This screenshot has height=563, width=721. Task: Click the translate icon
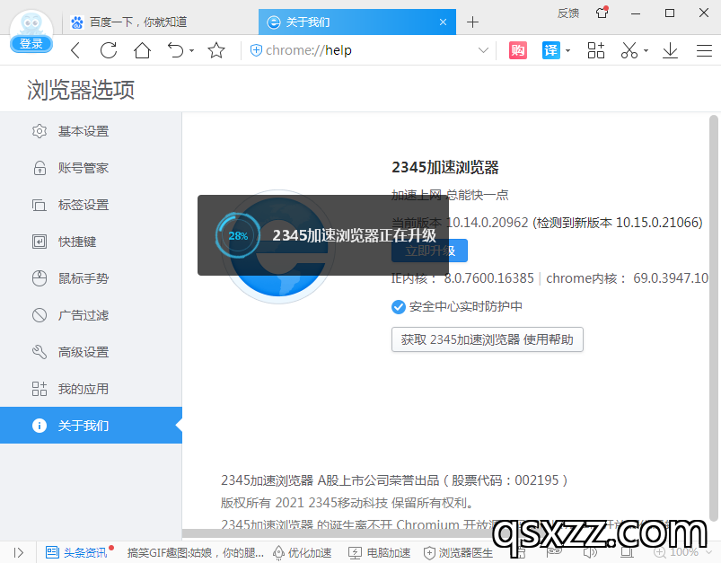point(551,50)
